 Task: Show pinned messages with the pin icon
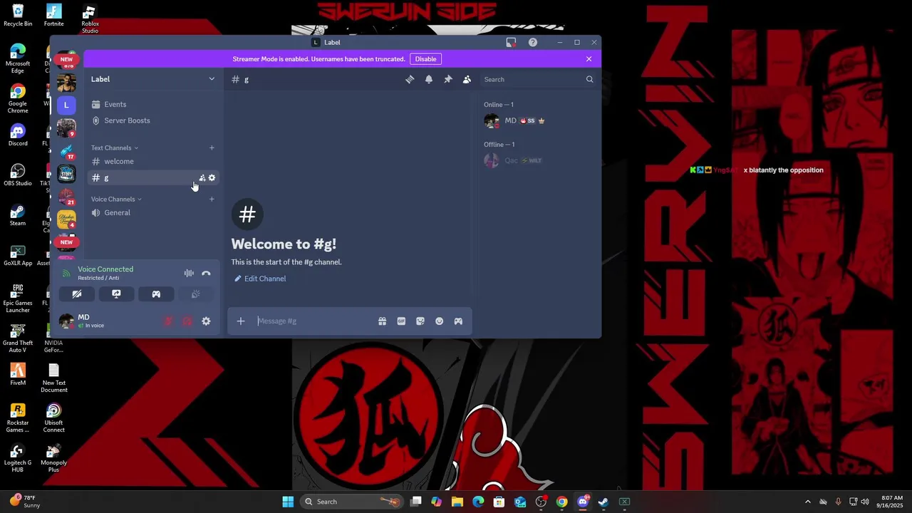(447, 79)
